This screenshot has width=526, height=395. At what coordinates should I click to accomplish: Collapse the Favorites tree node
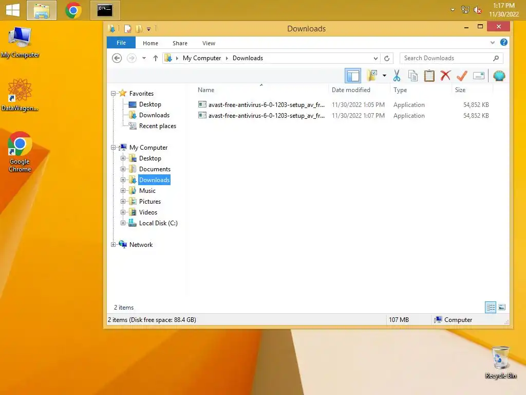[x=114, y=94]
